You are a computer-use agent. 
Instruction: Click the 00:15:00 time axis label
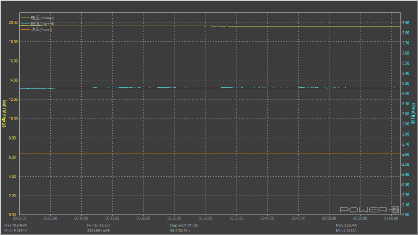[112, 218]
